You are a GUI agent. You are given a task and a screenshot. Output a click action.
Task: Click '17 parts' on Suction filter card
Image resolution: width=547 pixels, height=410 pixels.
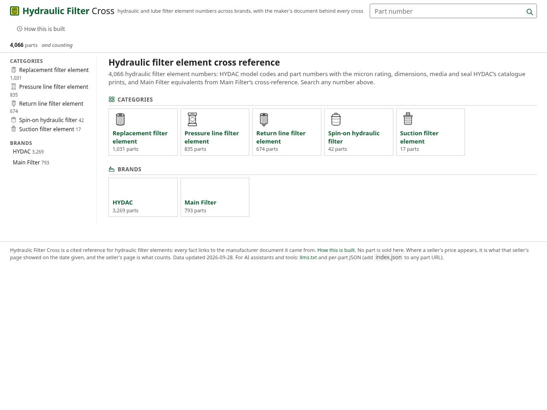(409, 149)
